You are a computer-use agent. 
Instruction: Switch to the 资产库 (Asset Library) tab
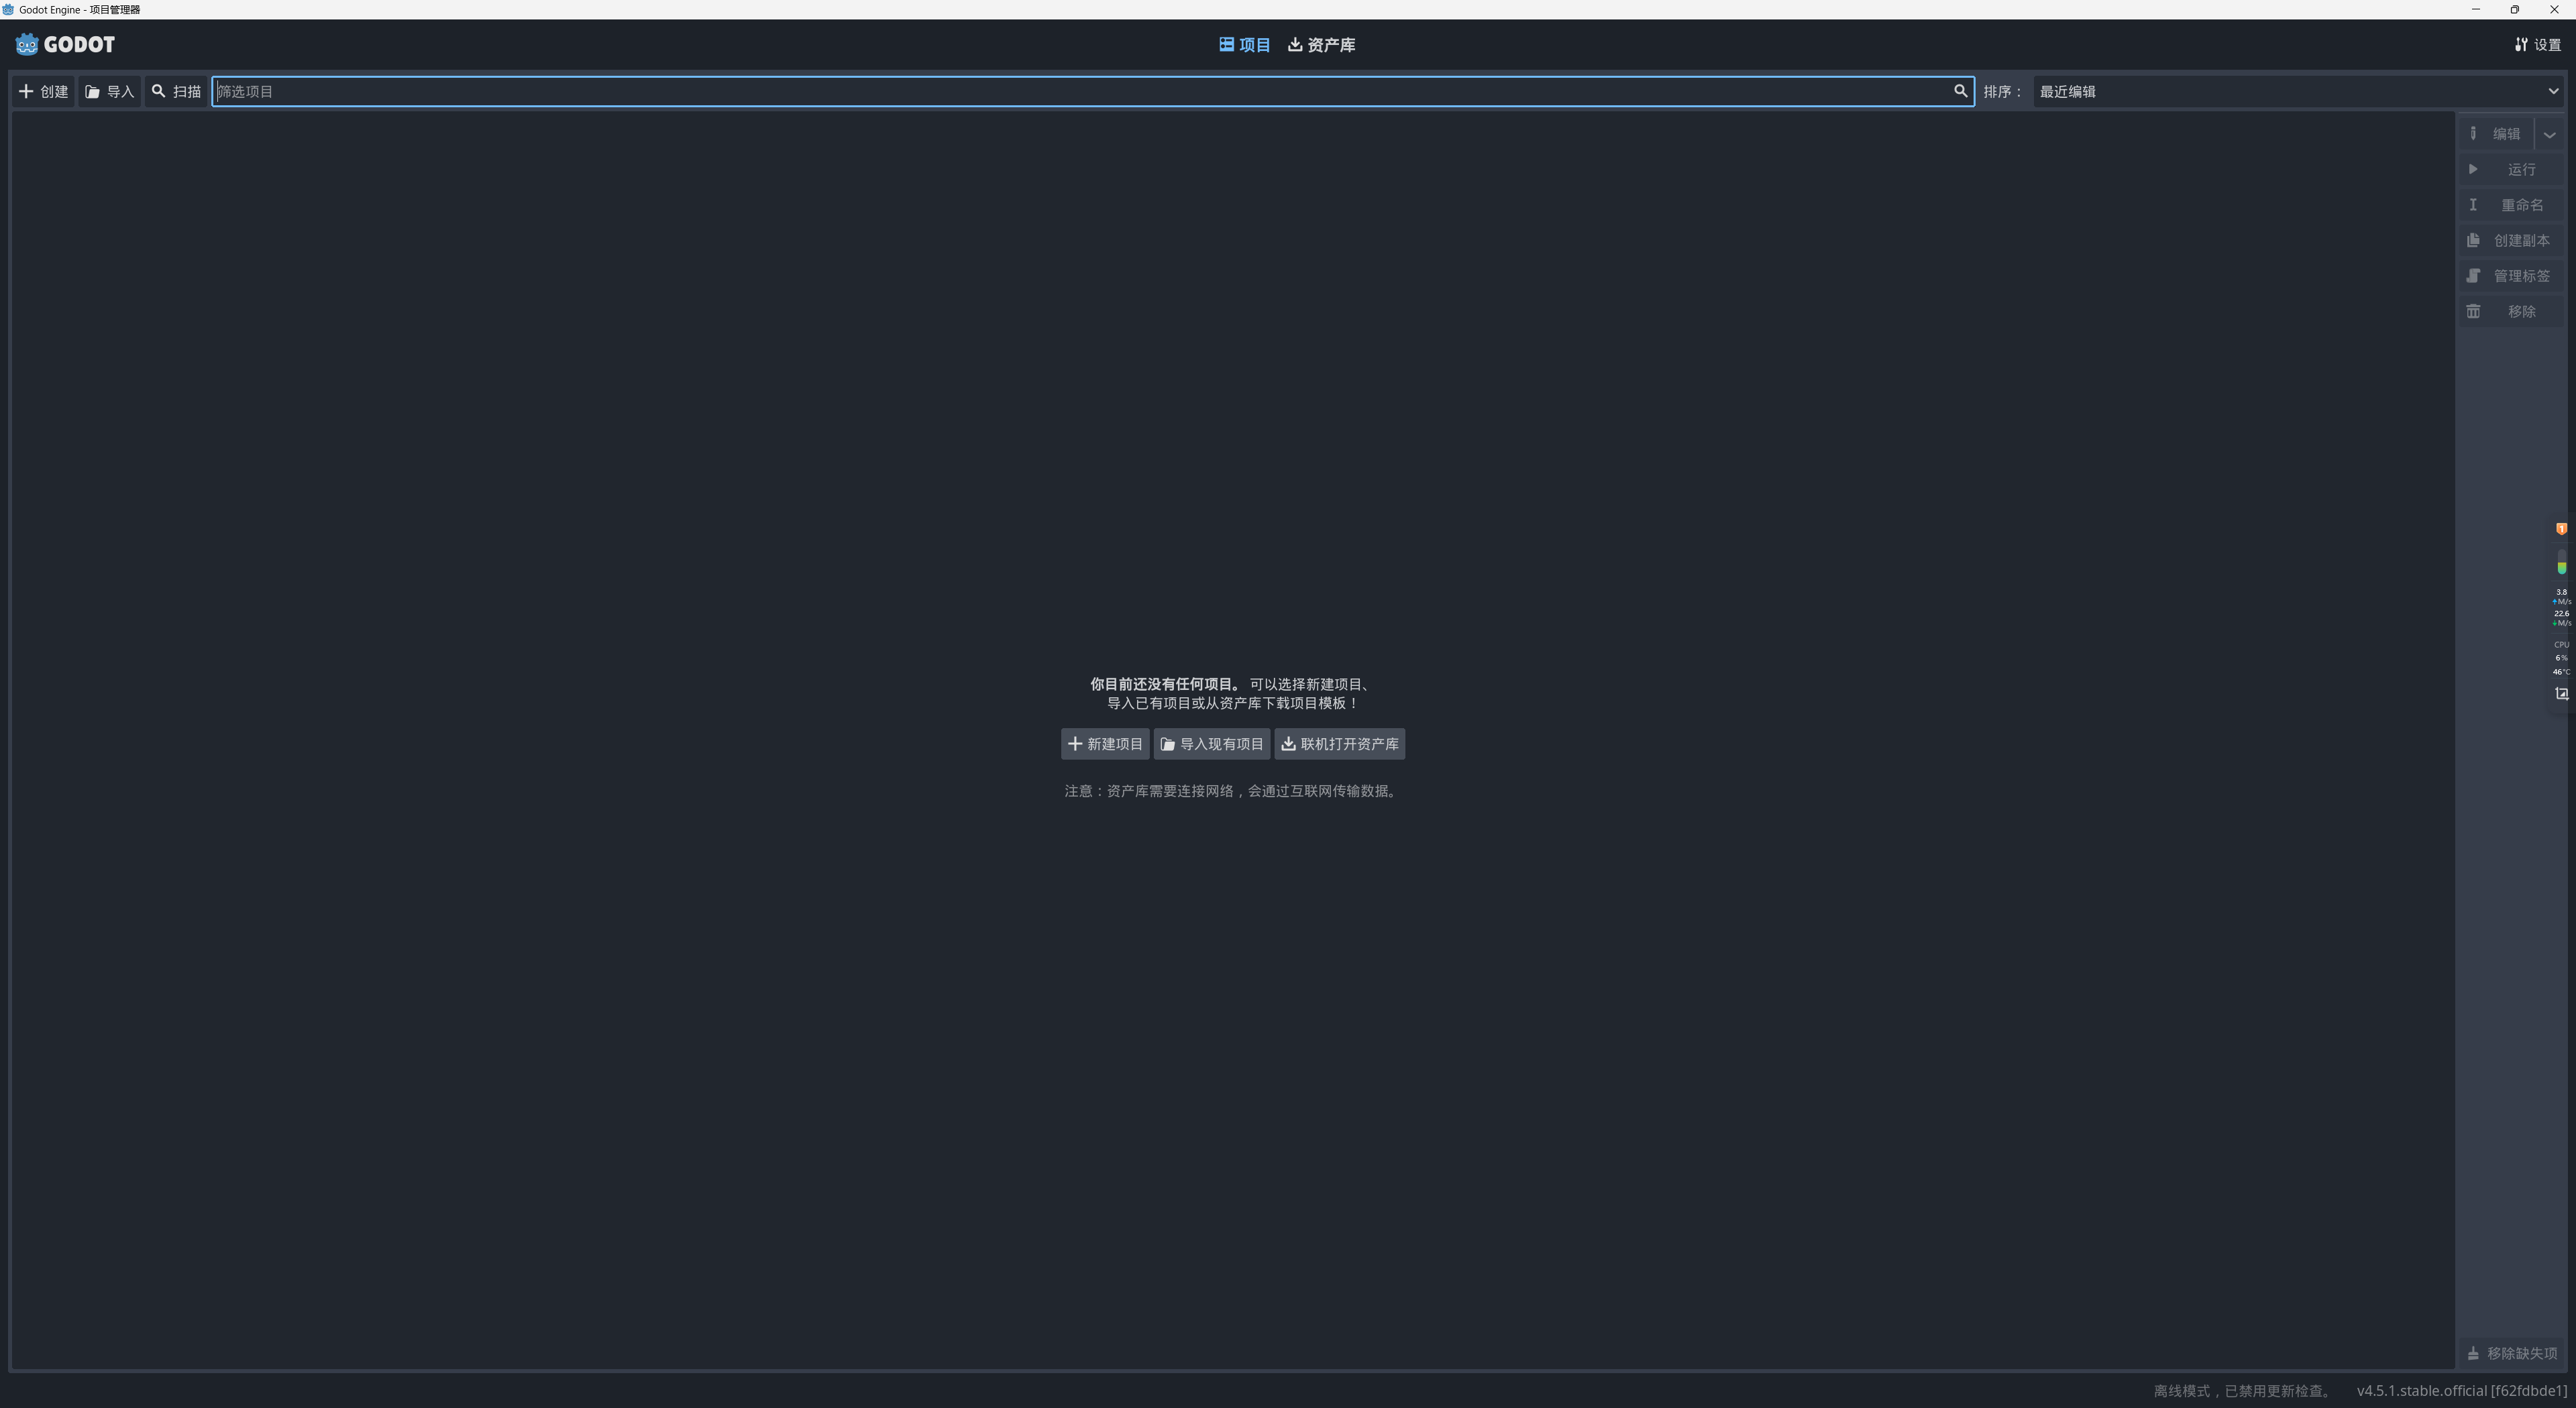(1321, 45)
